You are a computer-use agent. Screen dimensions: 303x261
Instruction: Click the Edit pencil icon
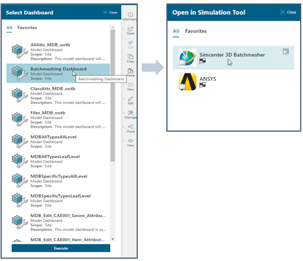130,99
